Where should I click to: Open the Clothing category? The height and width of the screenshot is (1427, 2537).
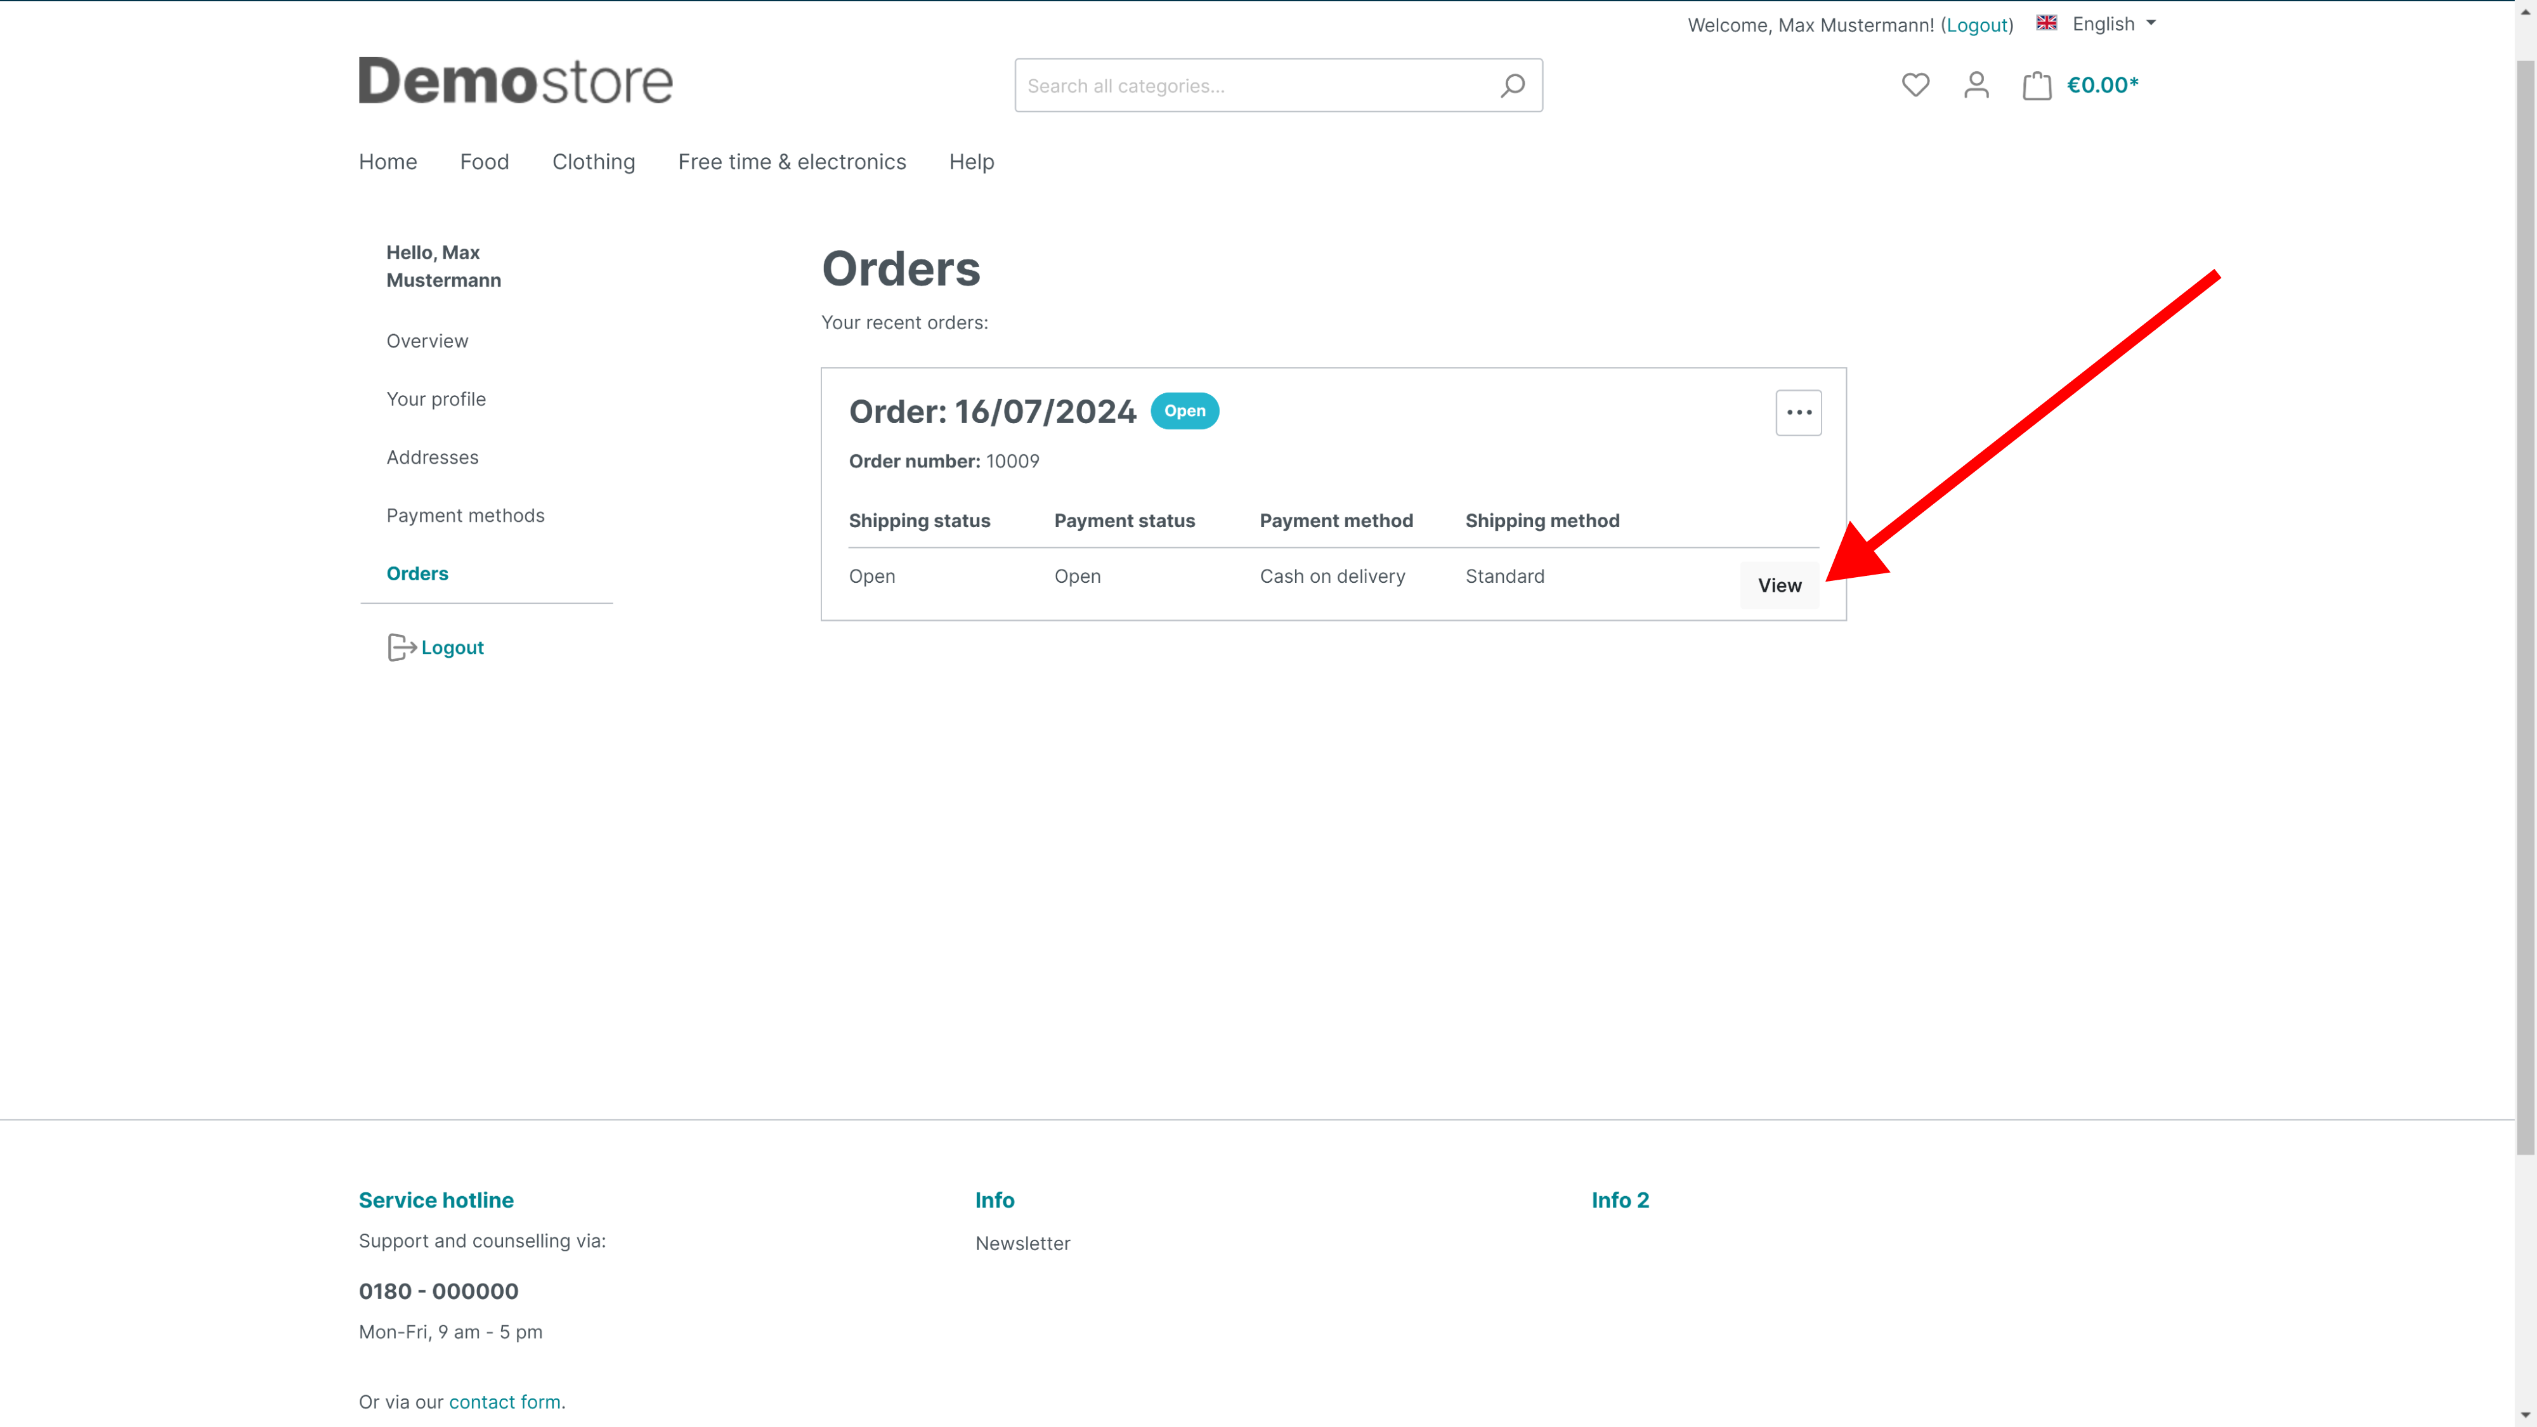click(594, 162)
